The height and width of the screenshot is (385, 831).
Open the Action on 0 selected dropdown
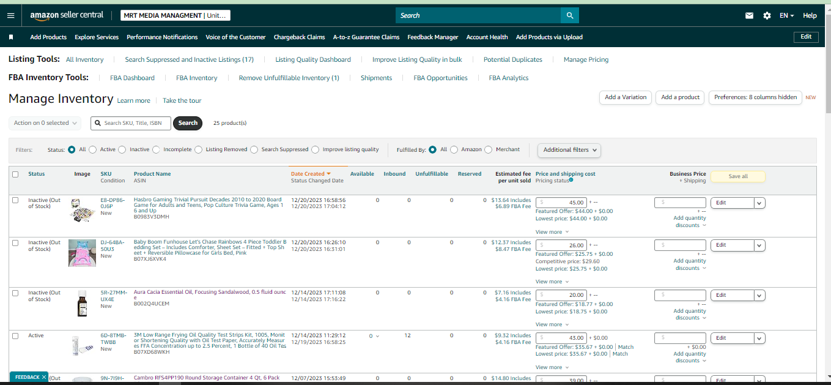tap(45, 123)
